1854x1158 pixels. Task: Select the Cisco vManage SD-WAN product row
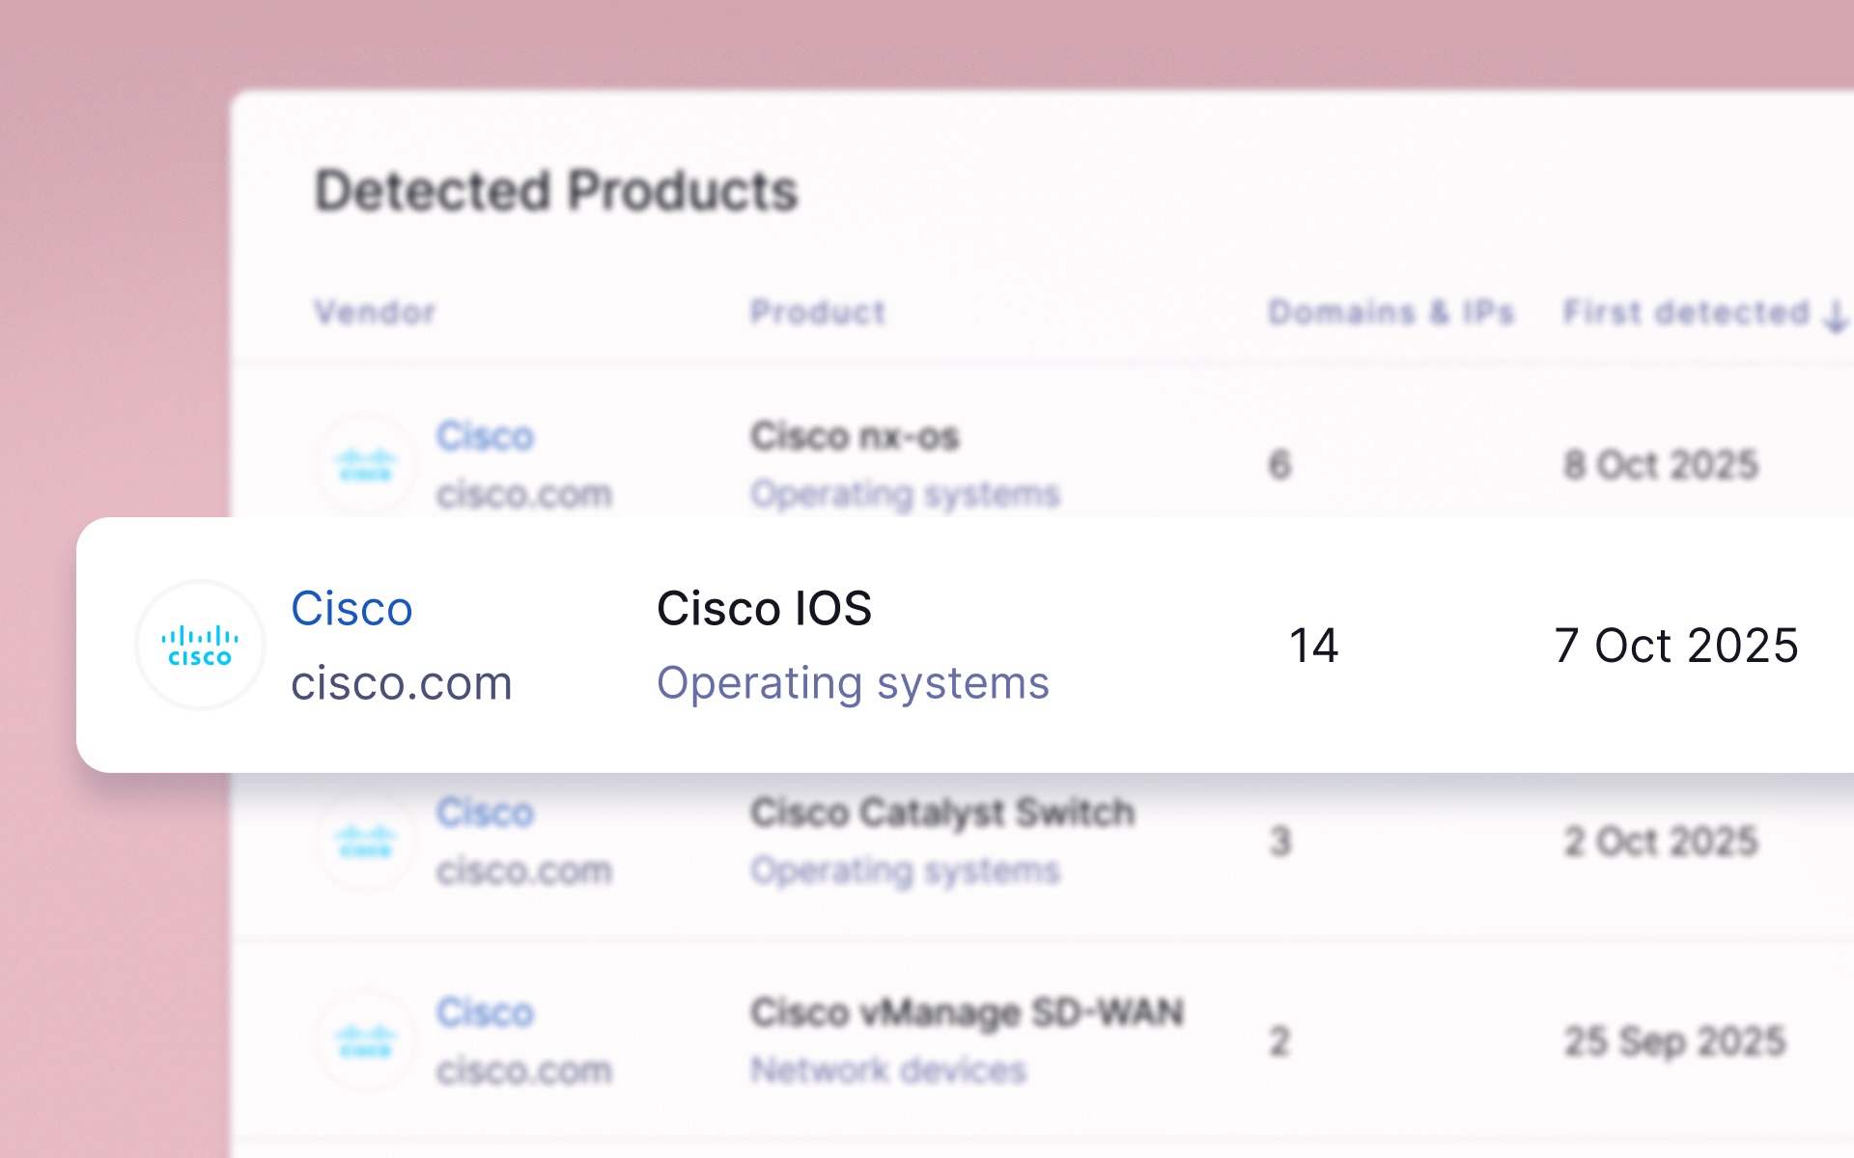click(x=969, y=1013)
